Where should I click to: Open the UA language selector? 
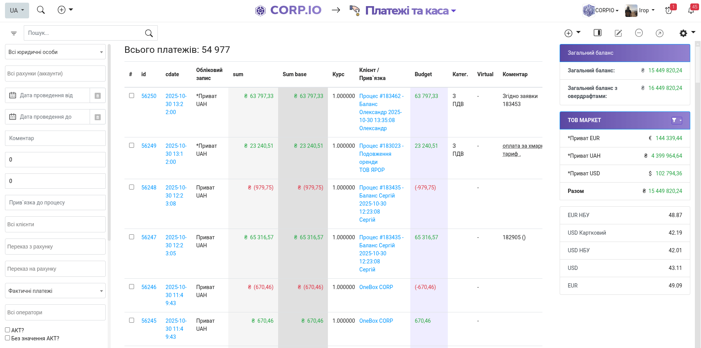click(17, 10)
